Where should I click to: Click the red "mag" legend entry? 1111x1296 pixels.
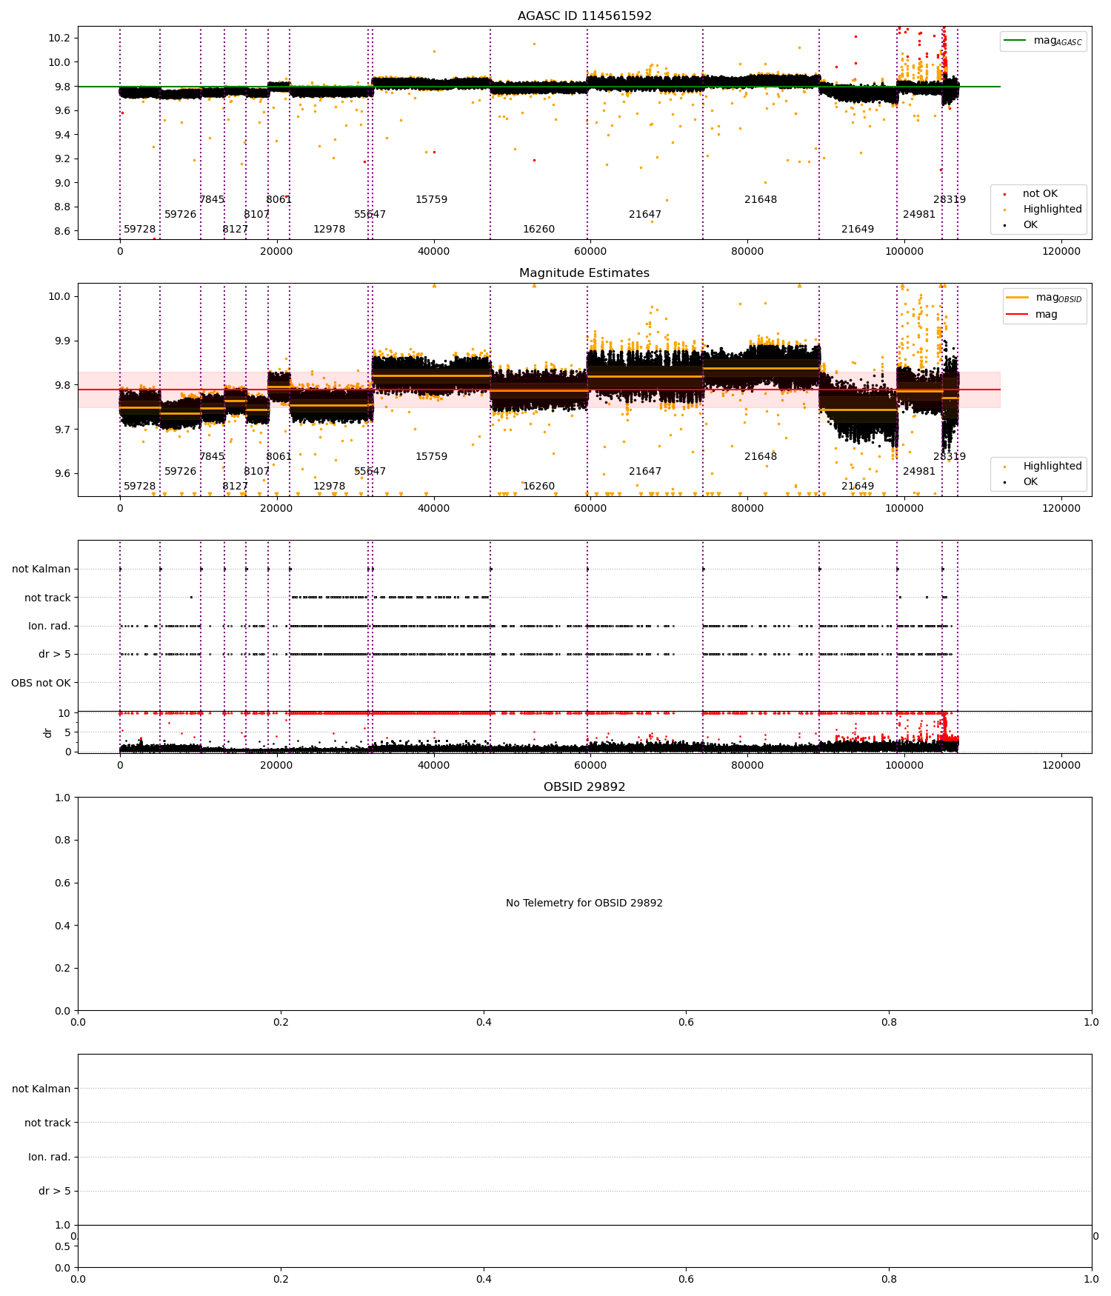(x=1032, y=315)
